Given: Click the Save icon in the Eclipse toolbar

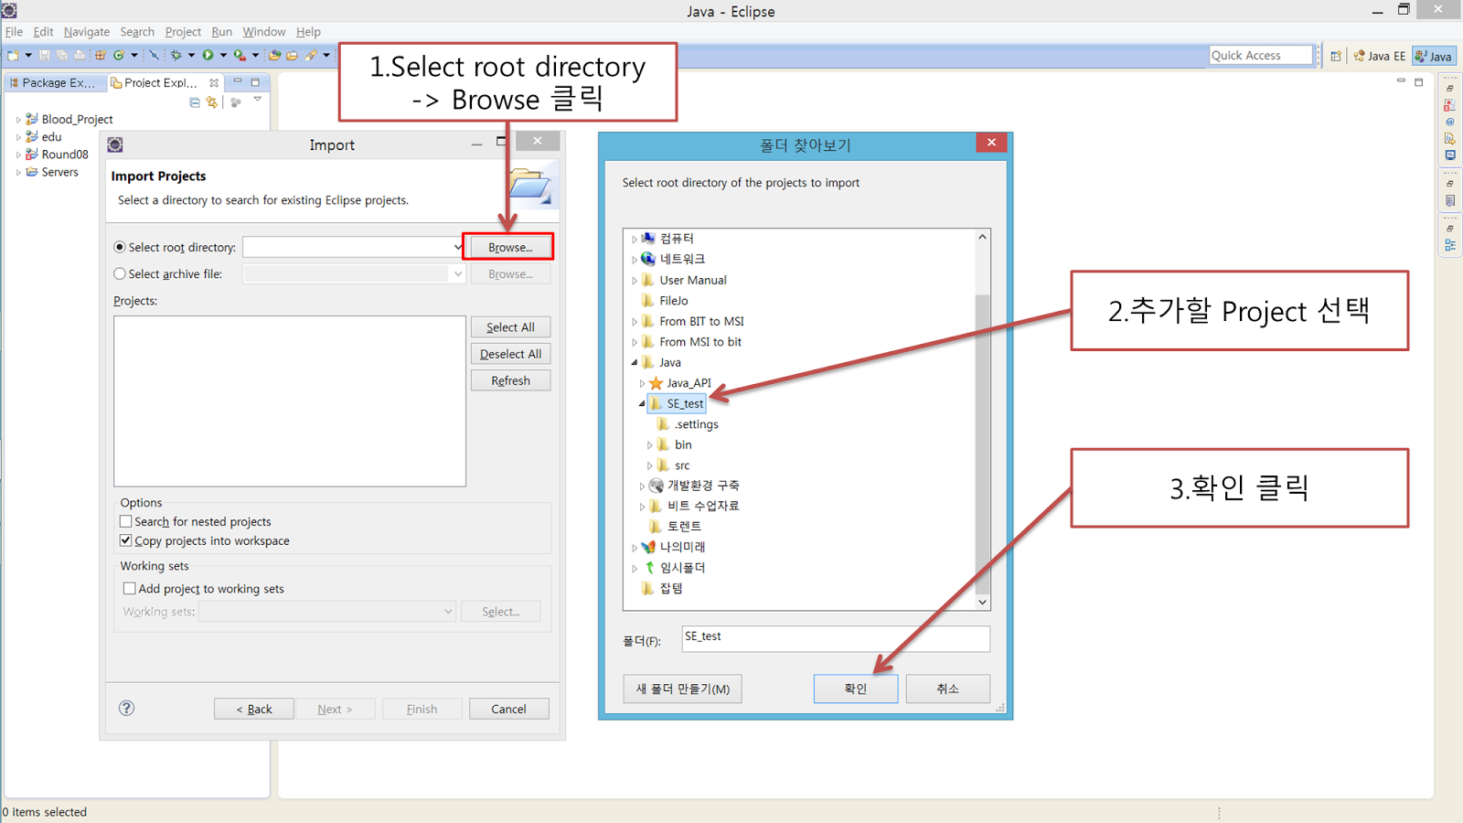Looking at the screenshot, I should click(44, 56).
